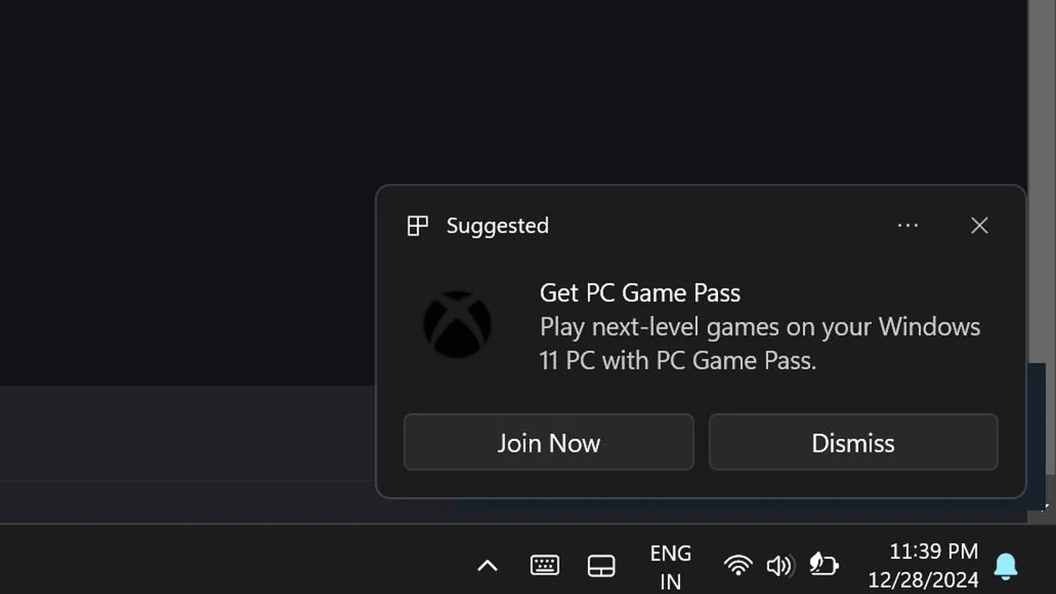Click the vertical scrollbar at the window edge
The height and width of the screenshot is (594, 1056).
point(1041,176)
